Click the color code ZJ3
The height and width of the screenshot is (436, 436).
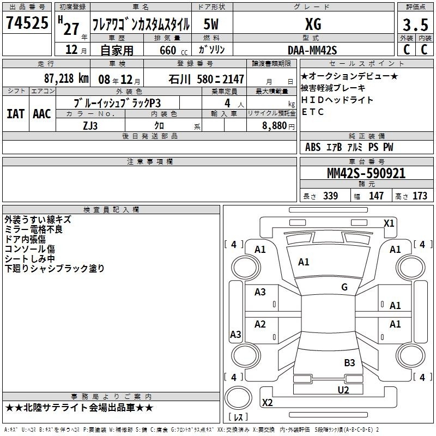click(90, 125)
